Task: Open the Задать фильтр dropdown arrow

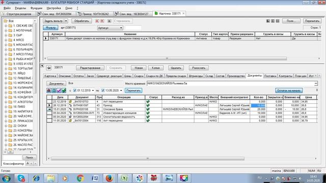Action: coord(66,21)
